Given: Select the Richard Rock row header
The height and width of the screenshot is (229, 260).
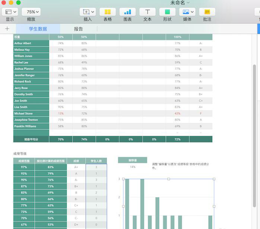Looking at the screenshot, I should click(x=31, y=81).
